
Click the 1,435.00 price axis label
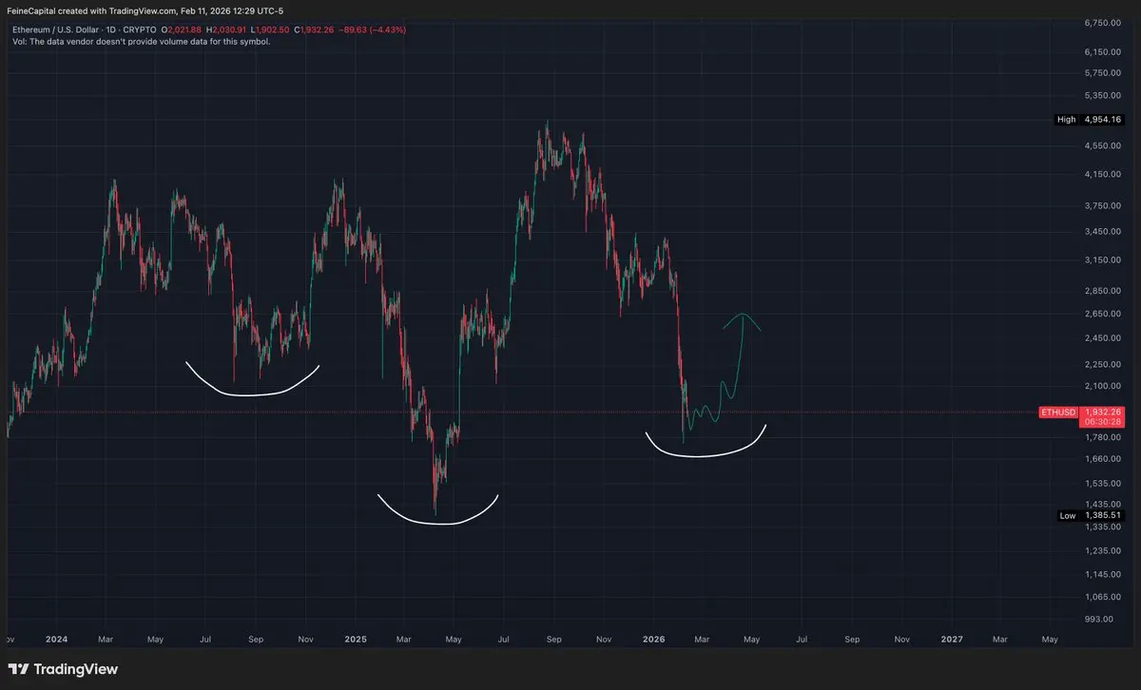point(1103,504)
